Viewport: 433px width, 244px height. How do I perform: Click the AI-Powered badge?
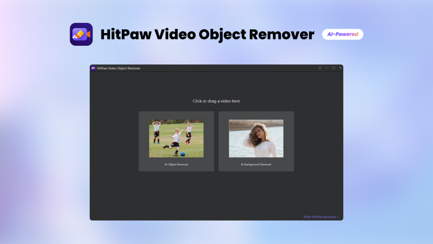343,34
